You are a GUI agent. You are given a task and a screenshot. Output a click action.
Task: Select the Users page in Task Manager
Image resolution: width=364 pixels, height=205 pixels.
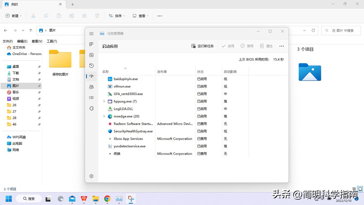click(x=91, y=87)
